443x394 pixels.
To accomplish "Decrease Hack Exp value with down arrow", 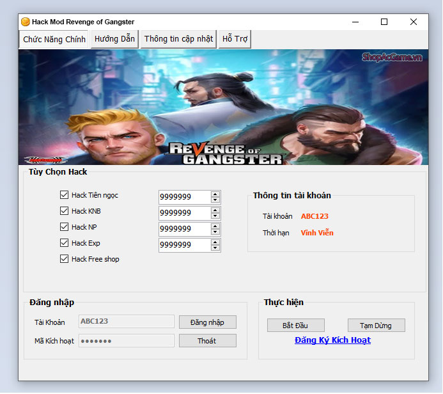I will click(215, 248).
